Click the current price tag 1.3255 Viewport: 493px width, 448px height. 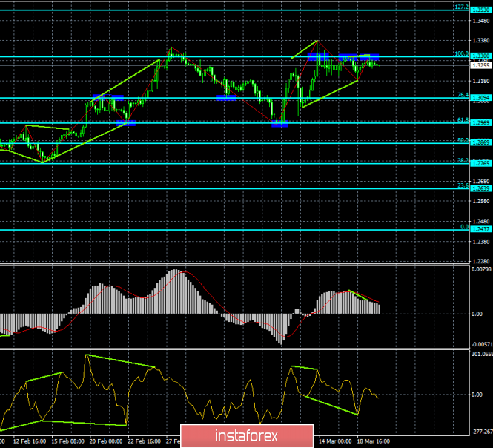tap(481, 65)
